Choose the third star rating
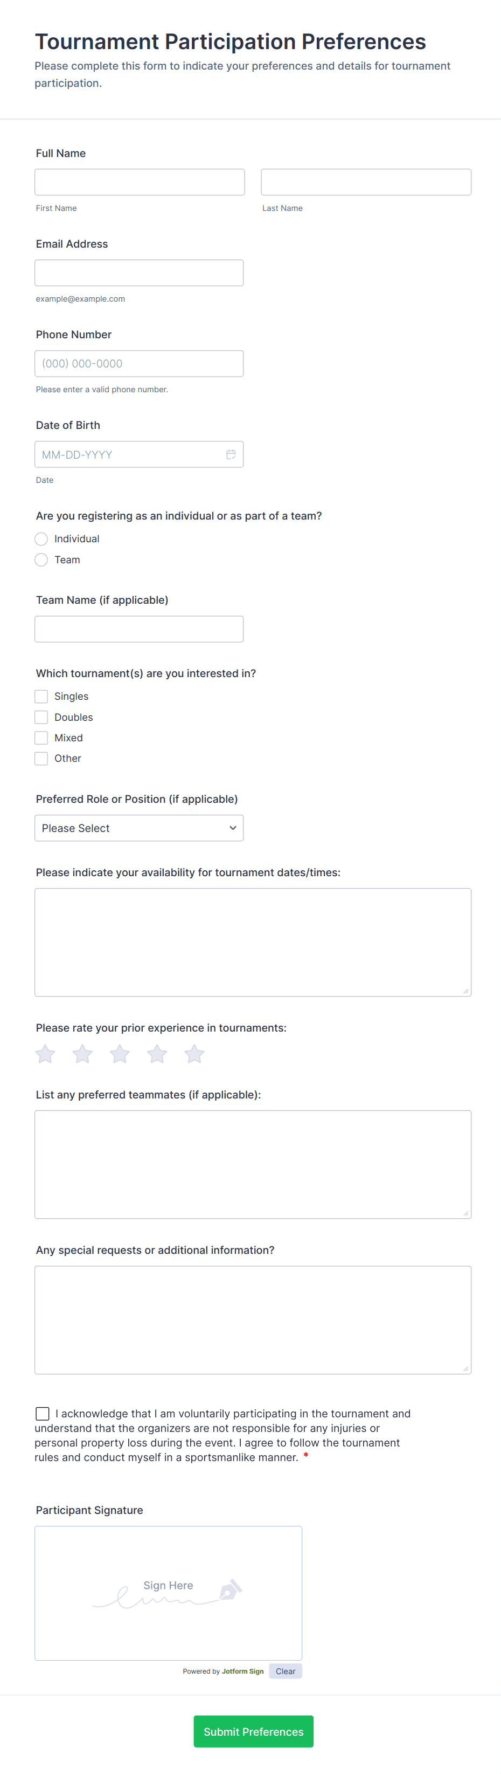Image resolution: width=501 pixels, height=1774 pixels. pyautogui.click(x=120, y=1054)
